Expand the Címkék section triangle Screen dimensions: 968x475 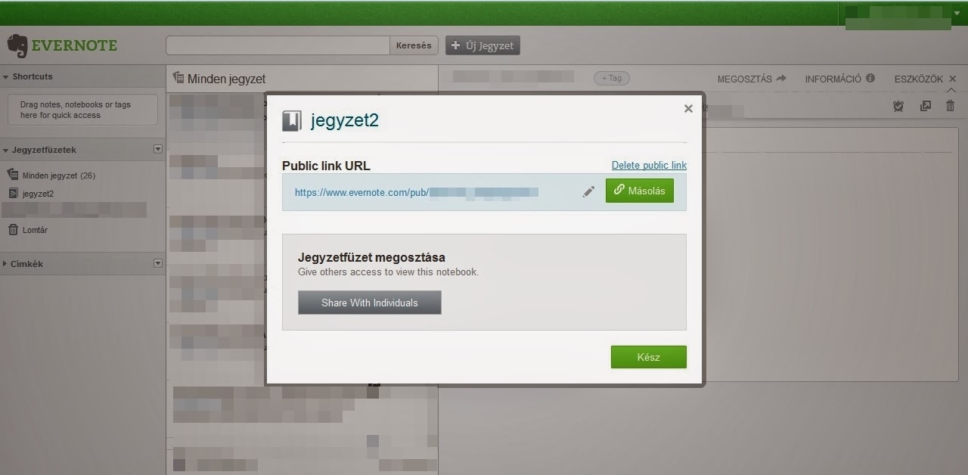6,264
